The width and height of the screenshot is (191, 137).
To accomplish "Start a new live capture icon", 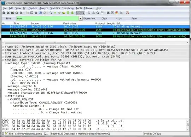I will point(12,13).
